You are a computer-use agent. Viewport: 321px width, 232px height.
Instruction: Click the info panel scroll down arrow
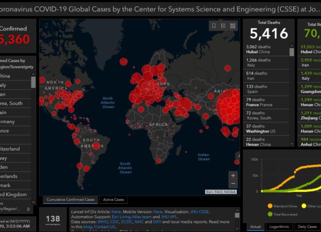[x=237, y=228]
